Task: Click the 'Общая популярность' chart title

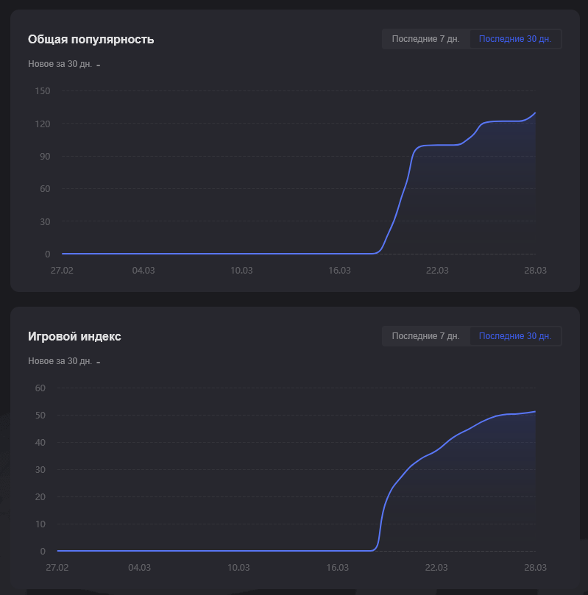Action: (91, 39)
